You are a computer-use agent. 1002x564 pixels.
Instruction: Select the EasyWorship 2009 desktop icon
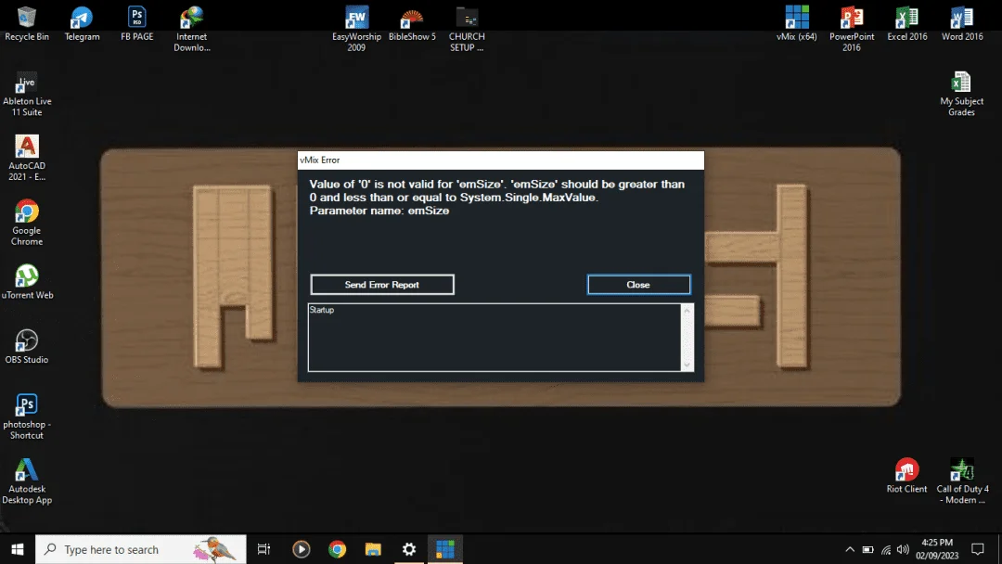[356, 29]
